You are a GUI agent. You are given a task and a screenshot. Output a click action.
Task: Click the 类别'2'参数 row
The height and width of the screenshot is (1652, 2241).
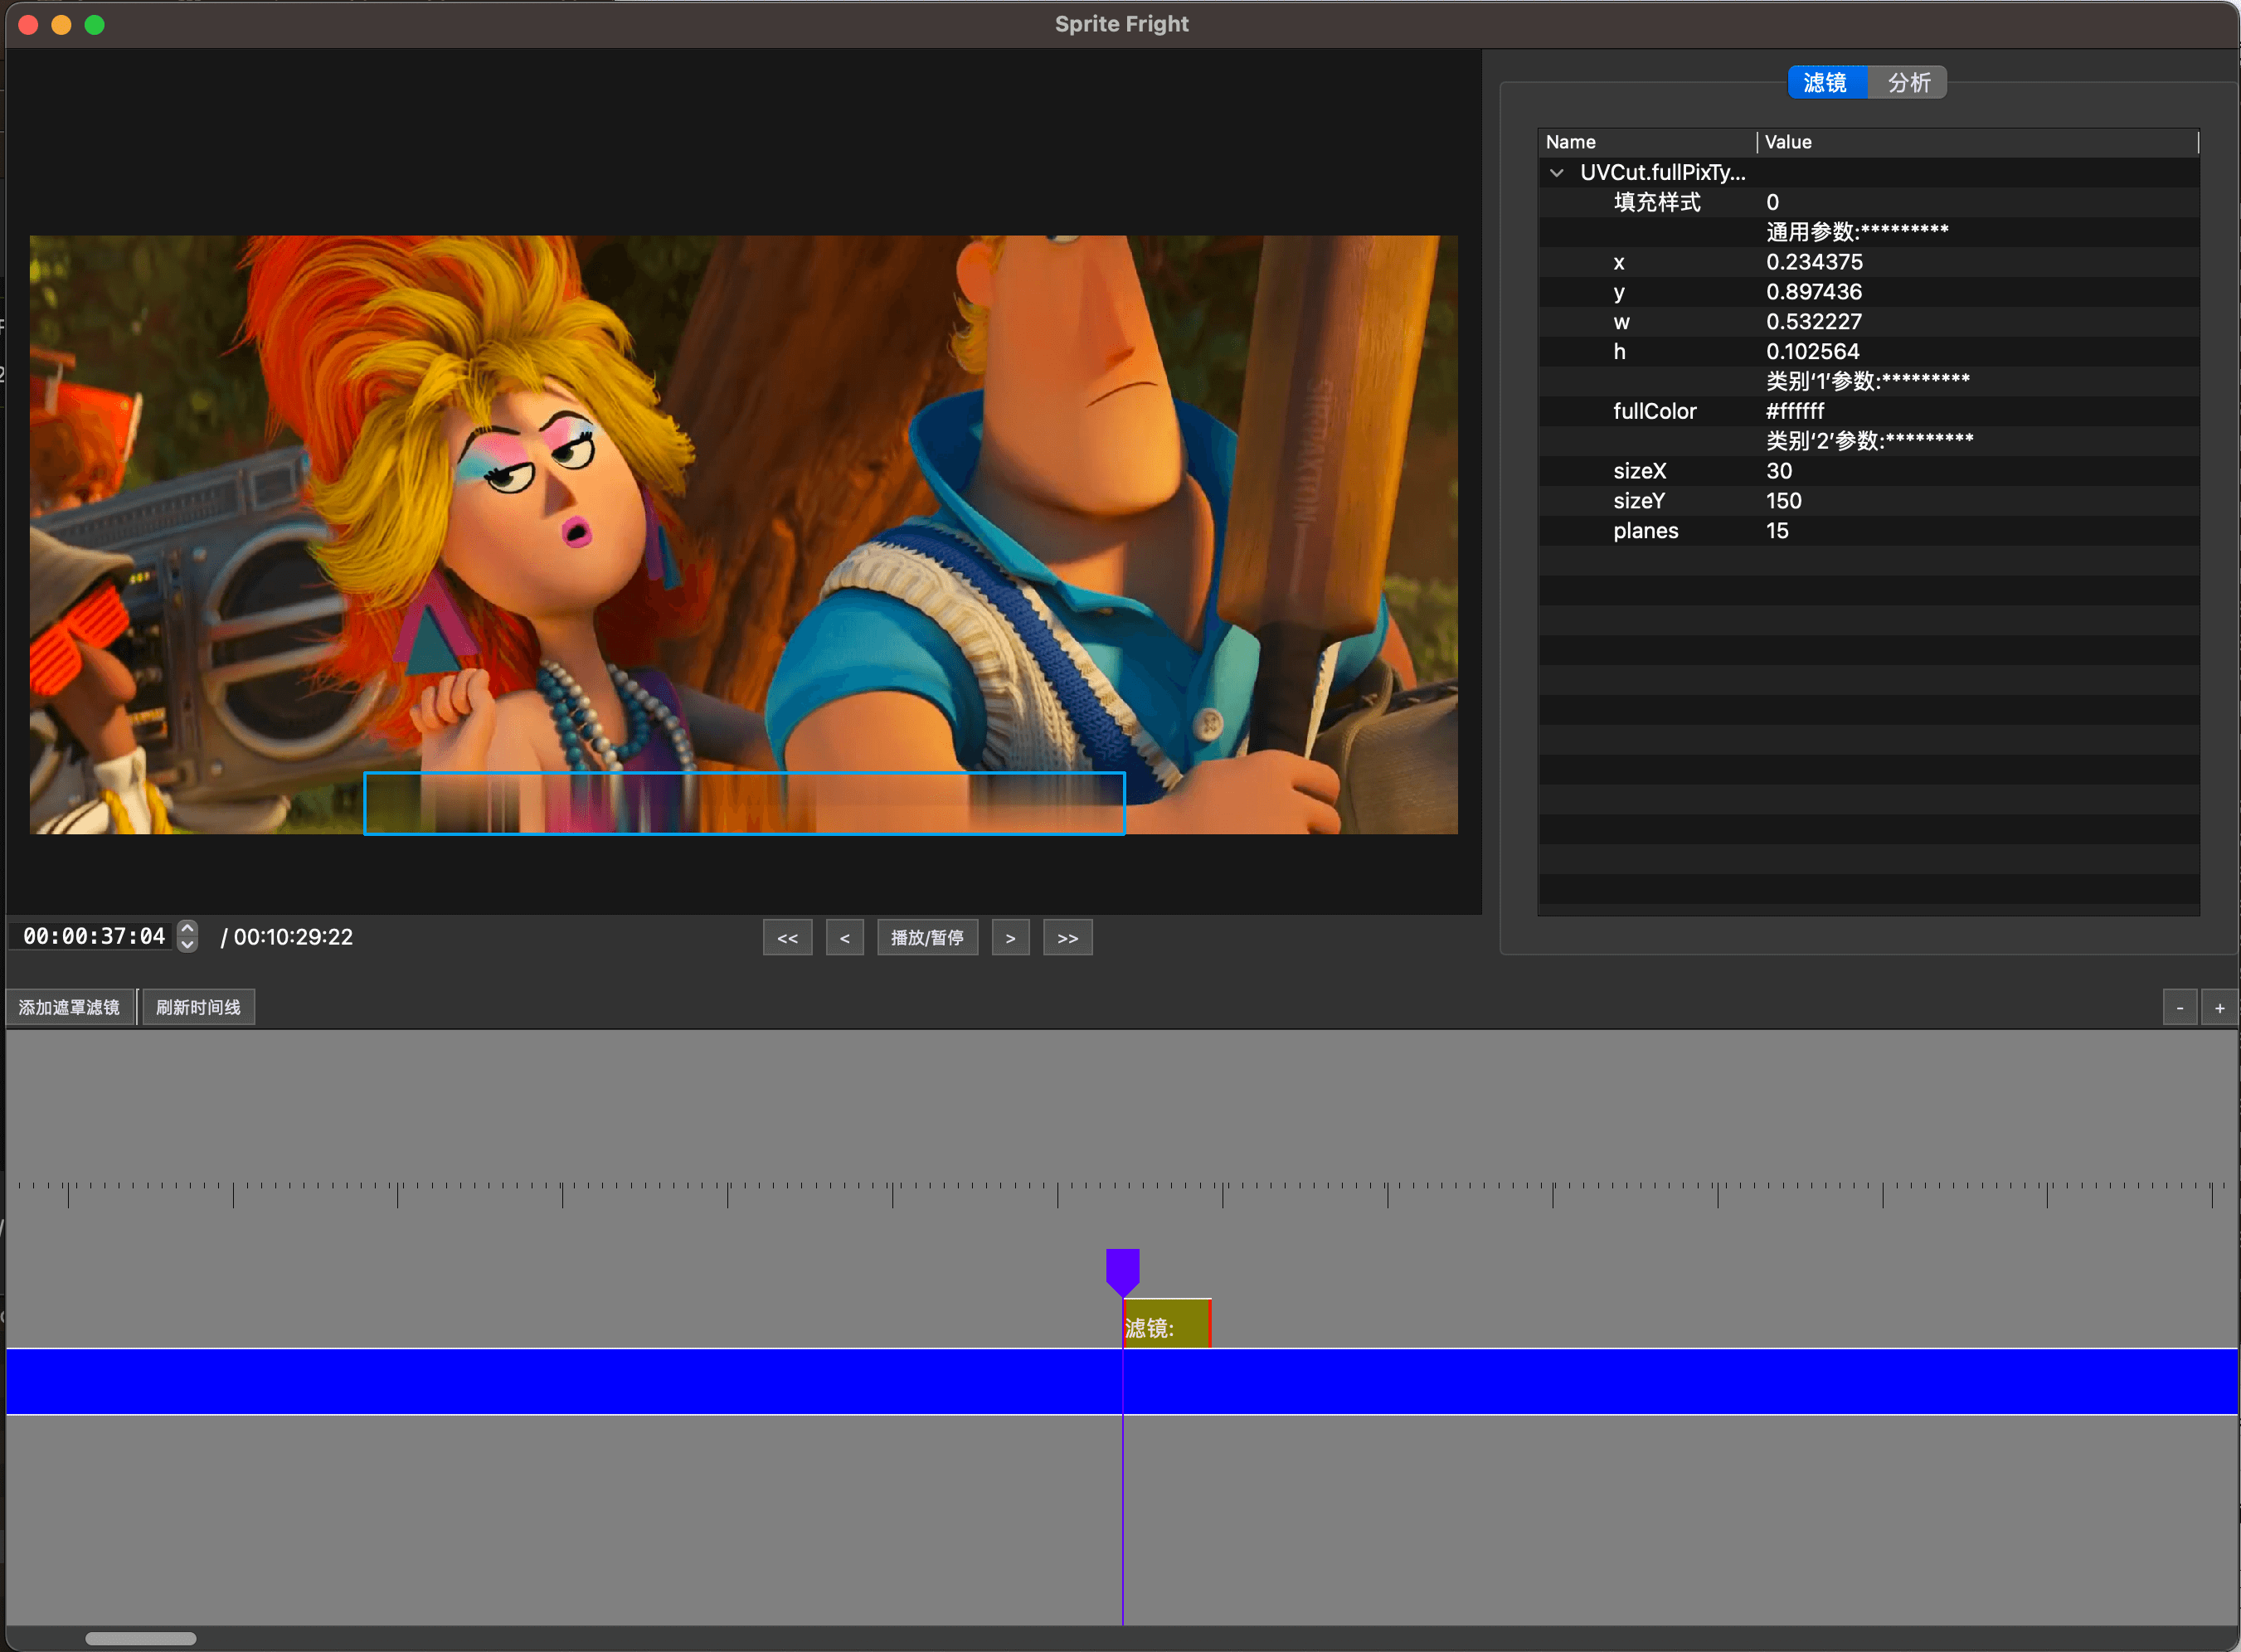(x=1868, y=441)
